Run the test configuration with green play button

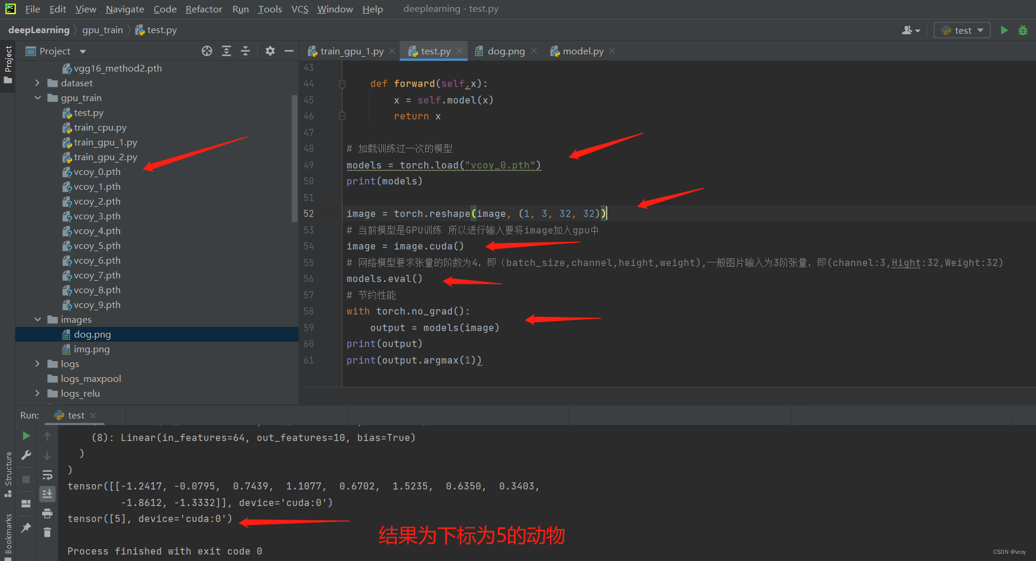point(1004,30)
